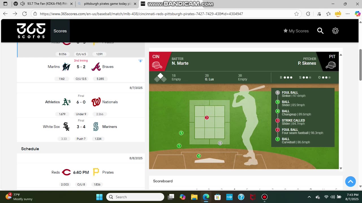Click the White Sox team logo

click(66, 127)
